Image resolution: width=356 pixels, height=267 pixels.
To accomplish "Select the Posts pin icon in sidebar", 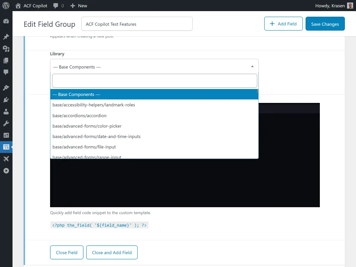I will [x=6, y=37].
